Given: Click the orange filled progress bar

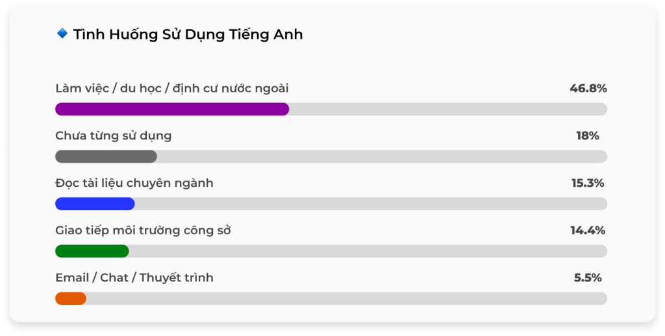Looking at the screenshot, I should coord(71,298).
